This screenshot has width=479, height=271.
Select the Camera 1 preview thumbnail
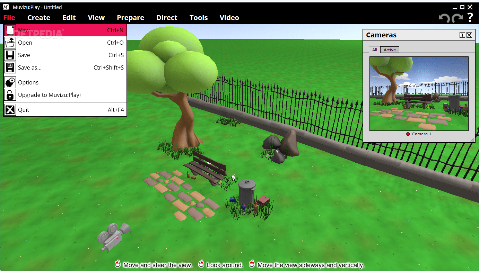tap(419, 93)
